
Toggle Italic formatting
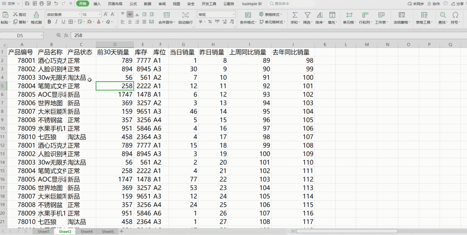click(x=56, y=22)
